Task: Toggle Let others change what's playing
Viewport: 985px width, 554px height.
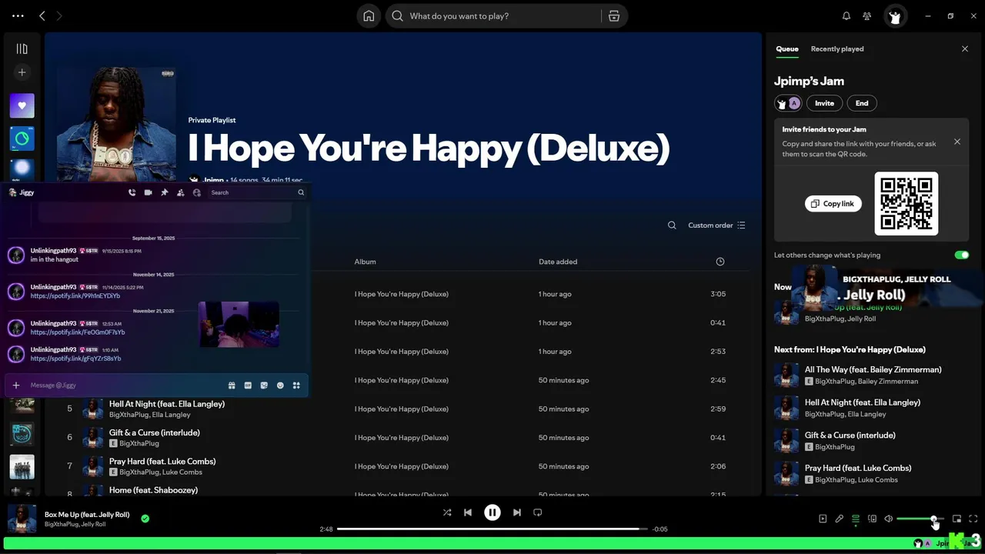Action: pos(961,255)
